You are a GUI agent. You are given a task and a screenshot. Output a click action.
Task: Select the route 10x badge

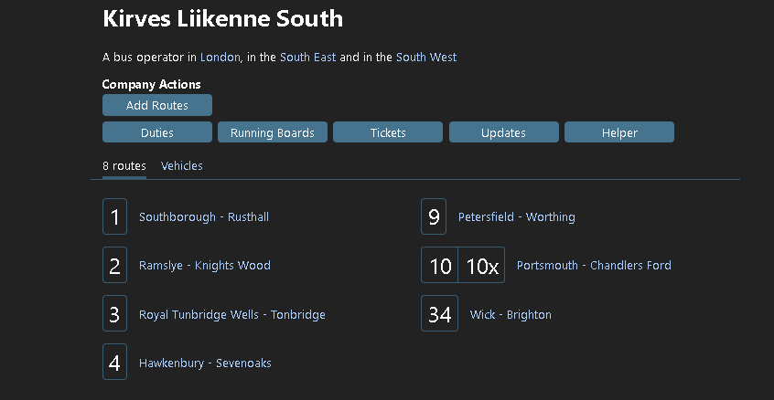[482, 265]
